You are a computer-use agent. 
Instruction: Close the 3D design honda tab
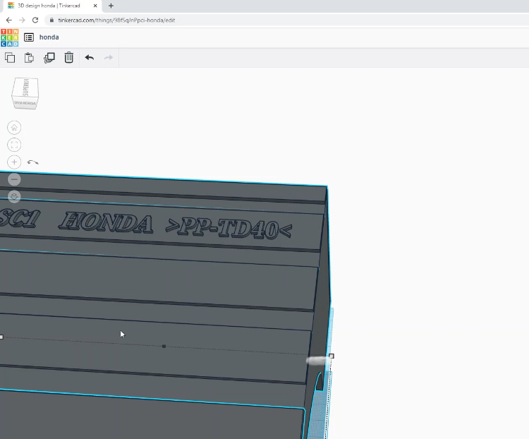pos(95,6)
